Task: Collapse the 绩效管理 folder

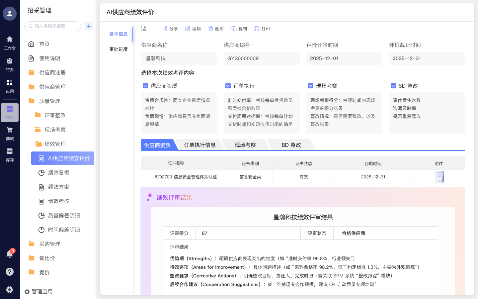Action: [x=55, y=144]
